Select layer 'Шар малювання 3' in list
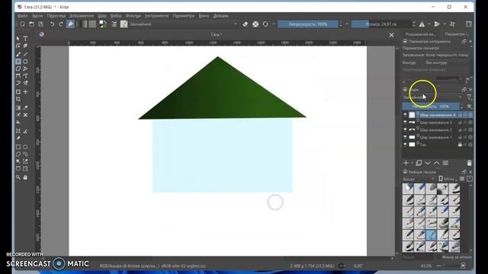The image size is (488, 274). pyautogui.click(x=438, y=123)
